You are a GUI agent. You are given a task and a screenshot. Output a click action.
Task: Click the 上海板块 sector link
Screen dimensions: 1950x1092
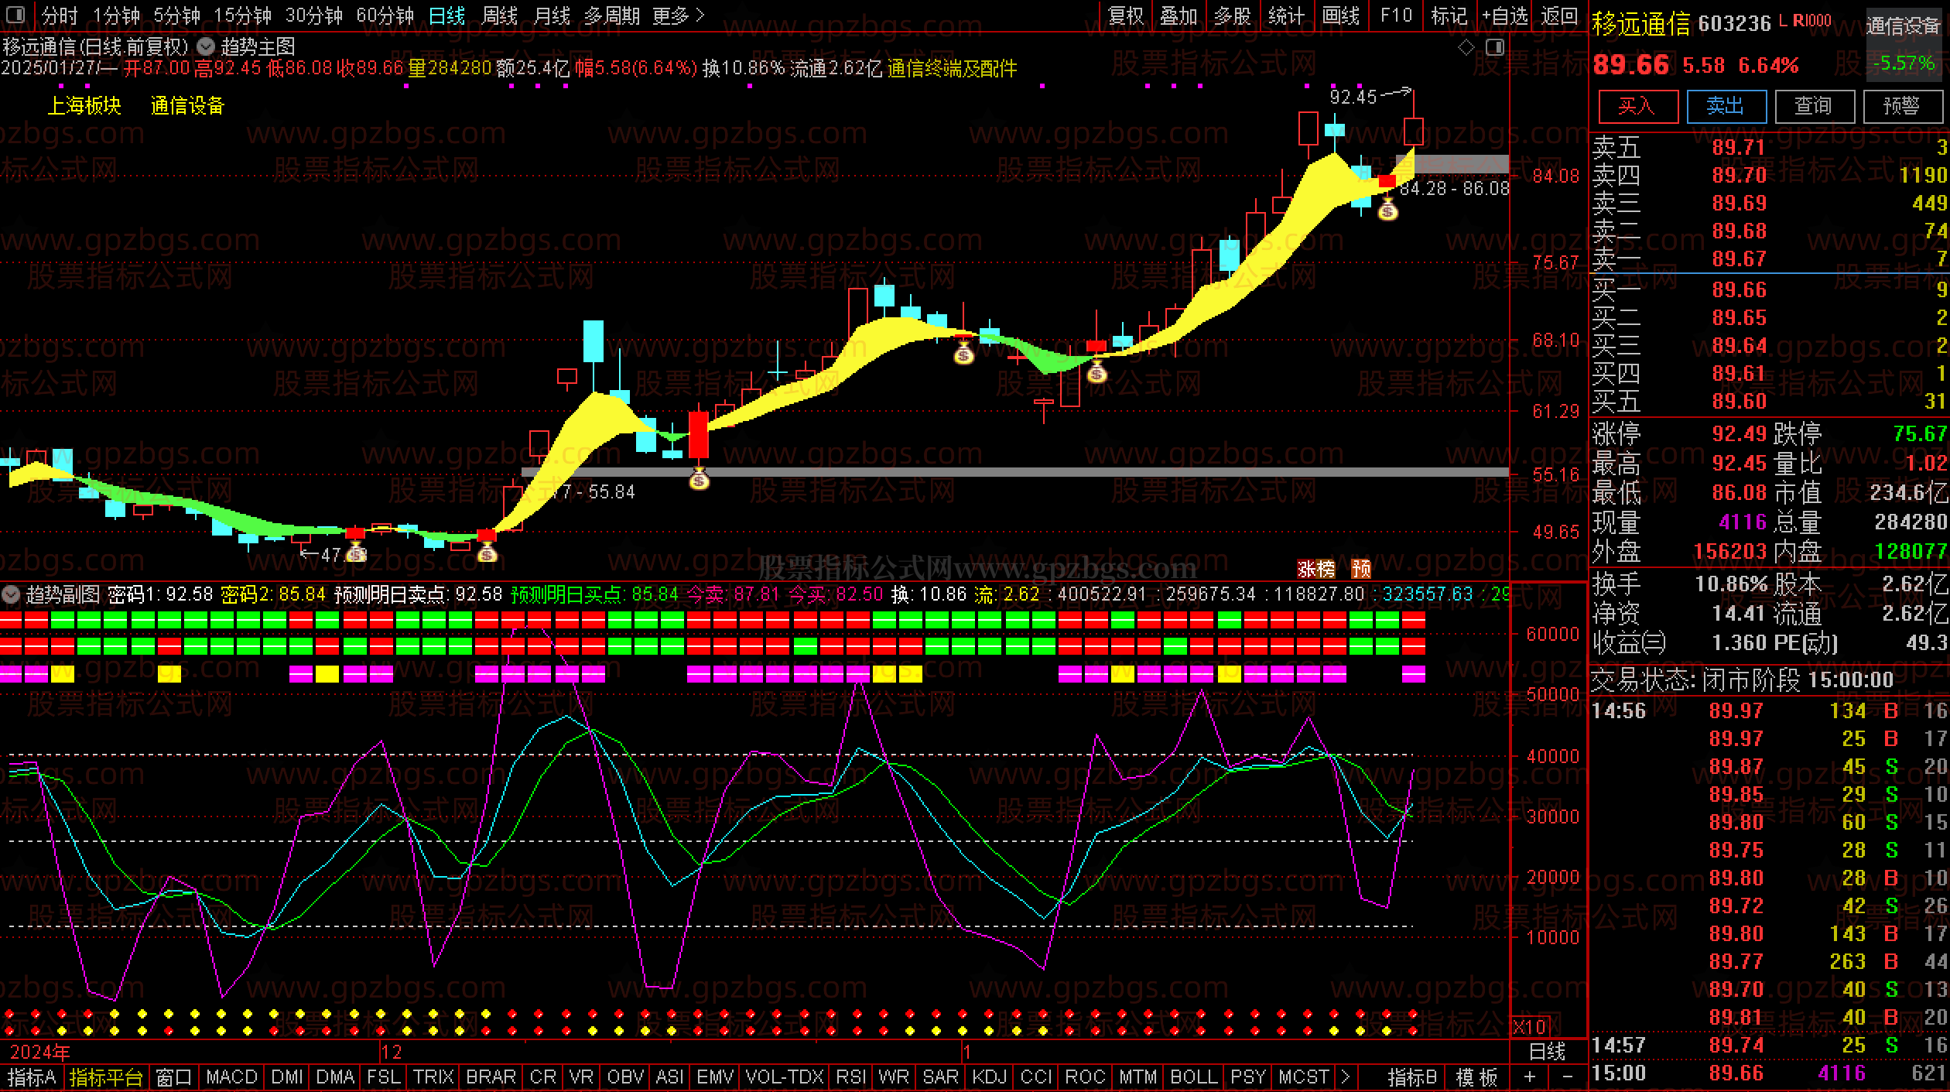point(84,105)
